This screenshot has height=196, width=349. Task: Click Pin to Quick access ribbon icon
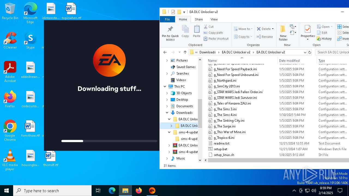point(170,33)
